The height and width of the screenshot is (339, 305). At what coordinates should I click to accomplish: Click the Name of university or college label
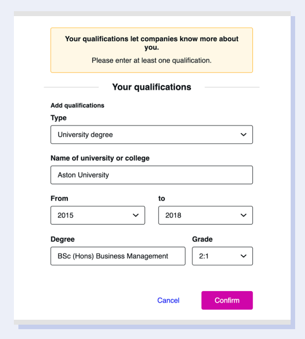[x=100, y=158]
